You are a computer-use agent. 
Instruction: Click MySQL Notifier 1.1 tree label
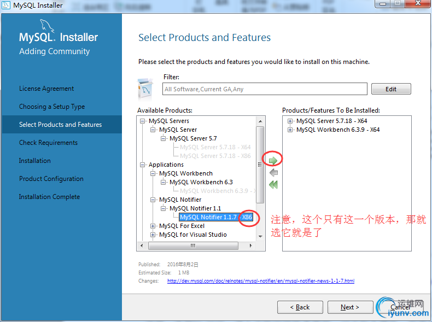click(195, 208)
